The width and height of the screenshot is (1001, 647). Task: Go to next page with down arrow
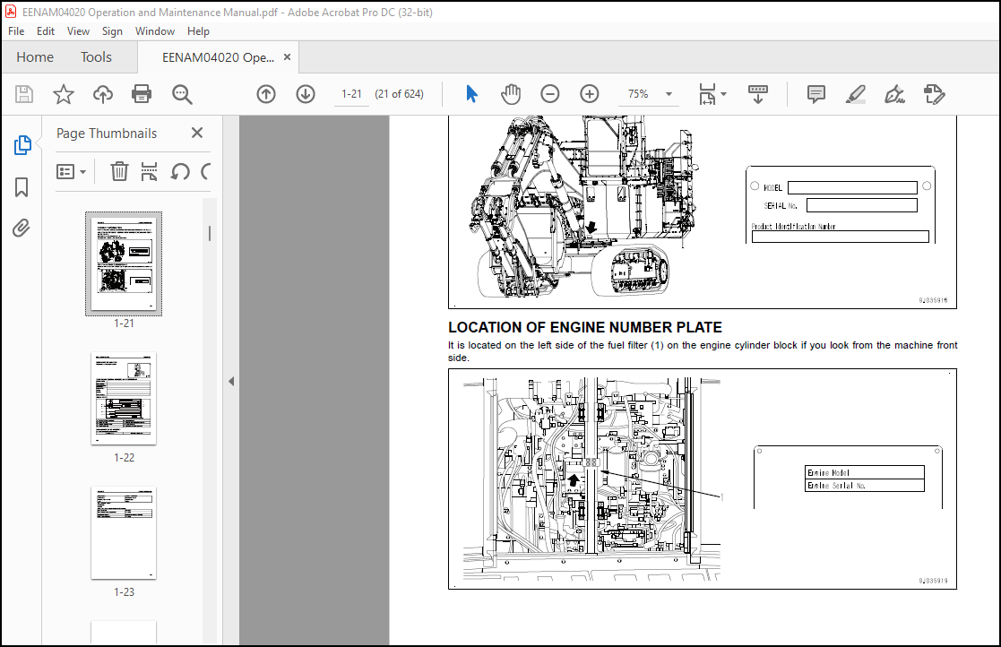pos(306,94)
